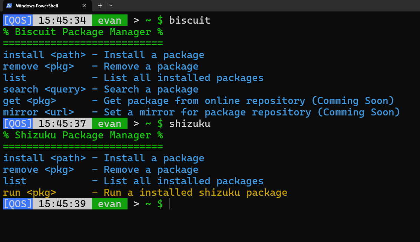420x242 pixels.
Task: Open a new tab with plus button
Action: pos(100,6)
